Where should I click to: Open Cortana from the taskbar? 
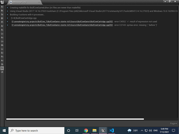click(69, 131)
